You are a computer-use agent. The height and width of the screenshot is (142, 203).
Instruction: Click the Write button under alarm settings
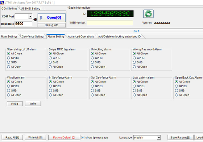(33, 103)
